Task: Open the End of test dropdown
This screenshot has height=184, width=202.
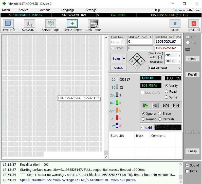Action: pos(179,68)
